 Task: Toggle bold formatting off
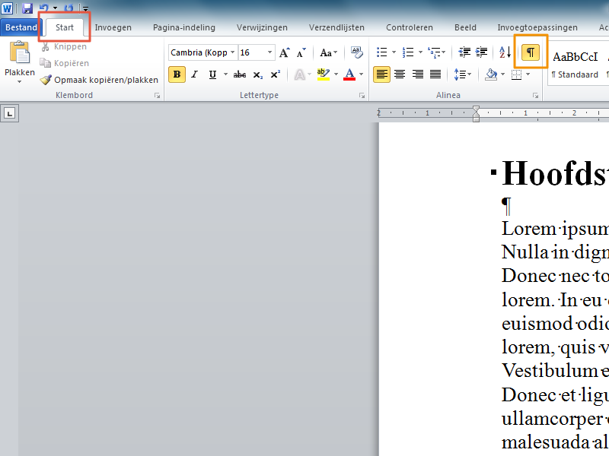tap(177, 74)
